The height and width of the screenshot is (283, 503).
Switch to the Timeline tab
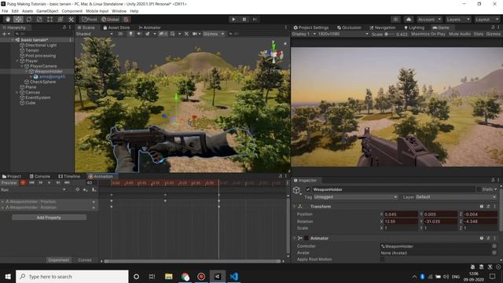click(69, 176)
